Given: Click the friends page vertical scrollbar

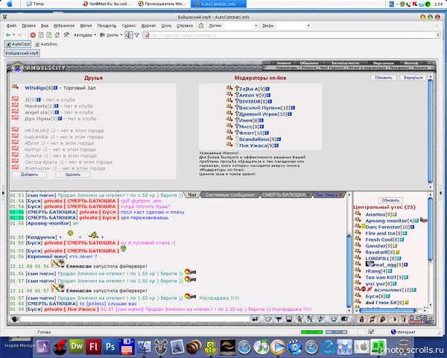Looking at the screenshot, I should click(430, 131).
